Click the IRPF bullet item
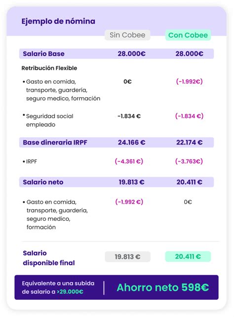 point(30,162)
